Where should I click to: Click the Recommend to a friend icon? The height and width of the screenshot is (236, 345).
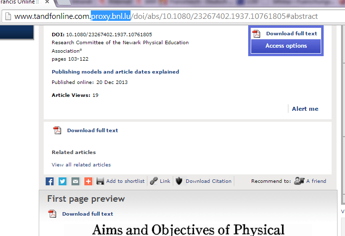pos(299,181)
